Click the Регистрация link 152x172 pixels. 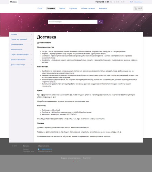click(138, 2)
